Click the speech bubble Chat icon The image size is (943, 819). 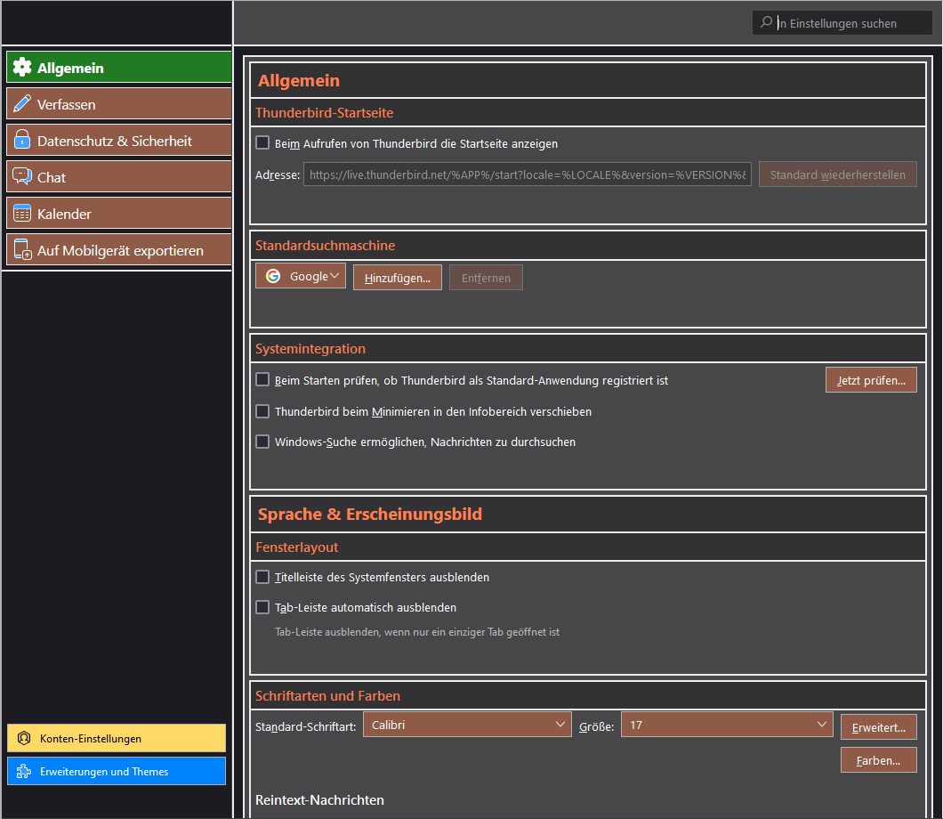22,177
